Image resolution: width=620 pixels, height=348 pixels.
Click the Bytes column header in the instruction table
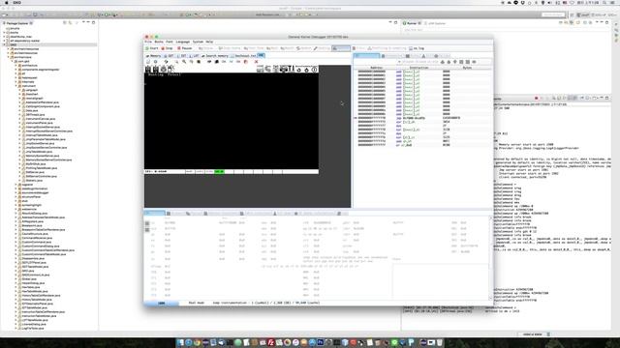(x=467, y=68)
